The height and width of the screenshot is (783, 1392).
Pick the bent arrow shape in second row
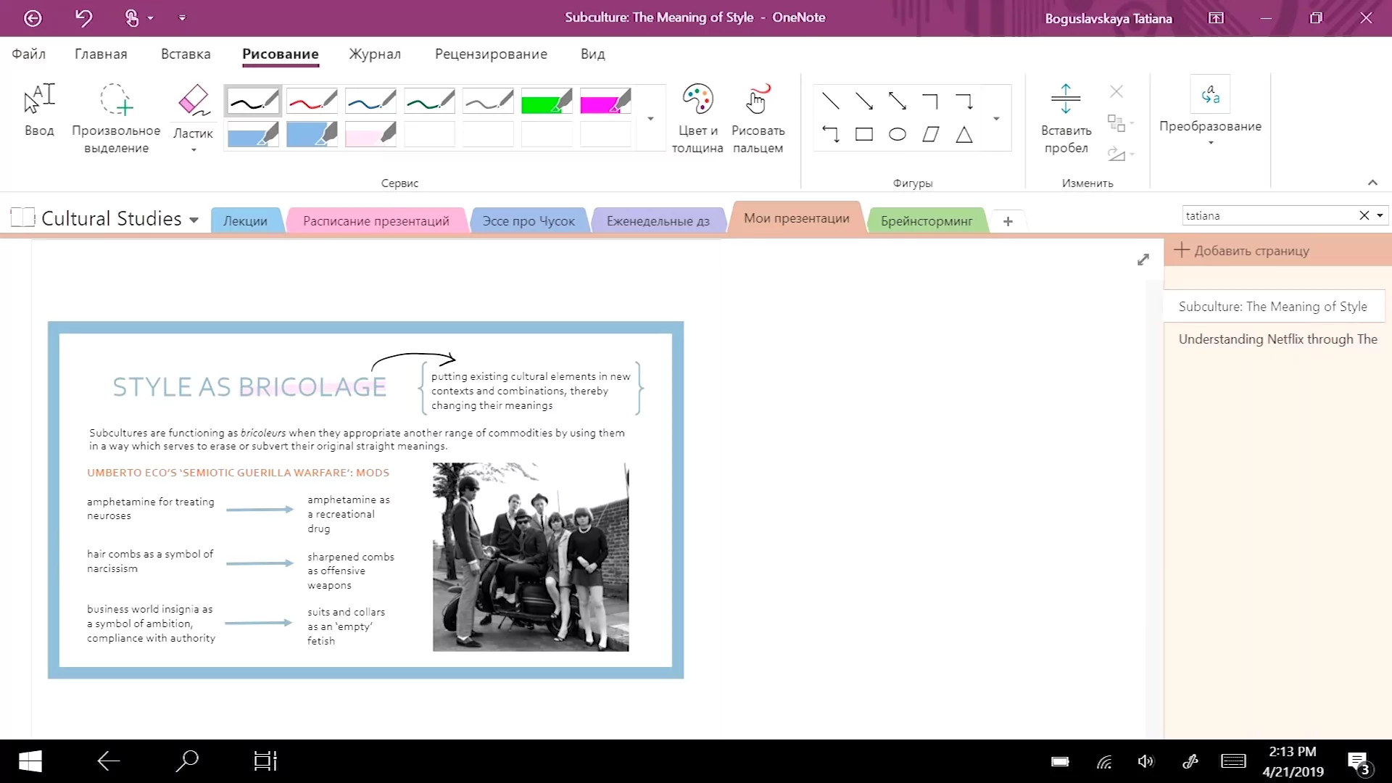click(x=831, y=134)
